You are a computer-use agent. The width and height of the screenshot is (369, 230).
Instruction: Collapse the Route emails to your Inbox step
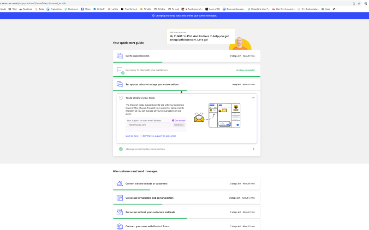(x=253, y=98)
